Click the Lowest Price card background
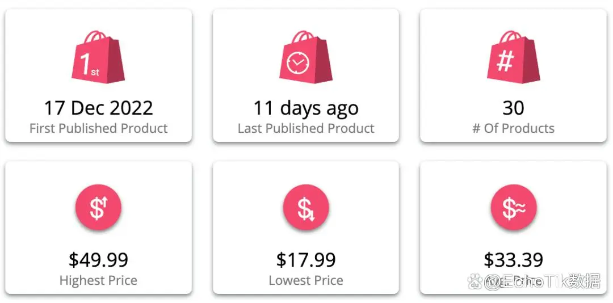This screenshot has width=613, height=303. click(x=306, y=228)
